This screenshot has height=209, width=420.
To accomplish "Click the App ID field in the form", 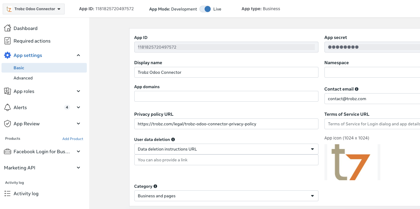I will coord(226,47).
